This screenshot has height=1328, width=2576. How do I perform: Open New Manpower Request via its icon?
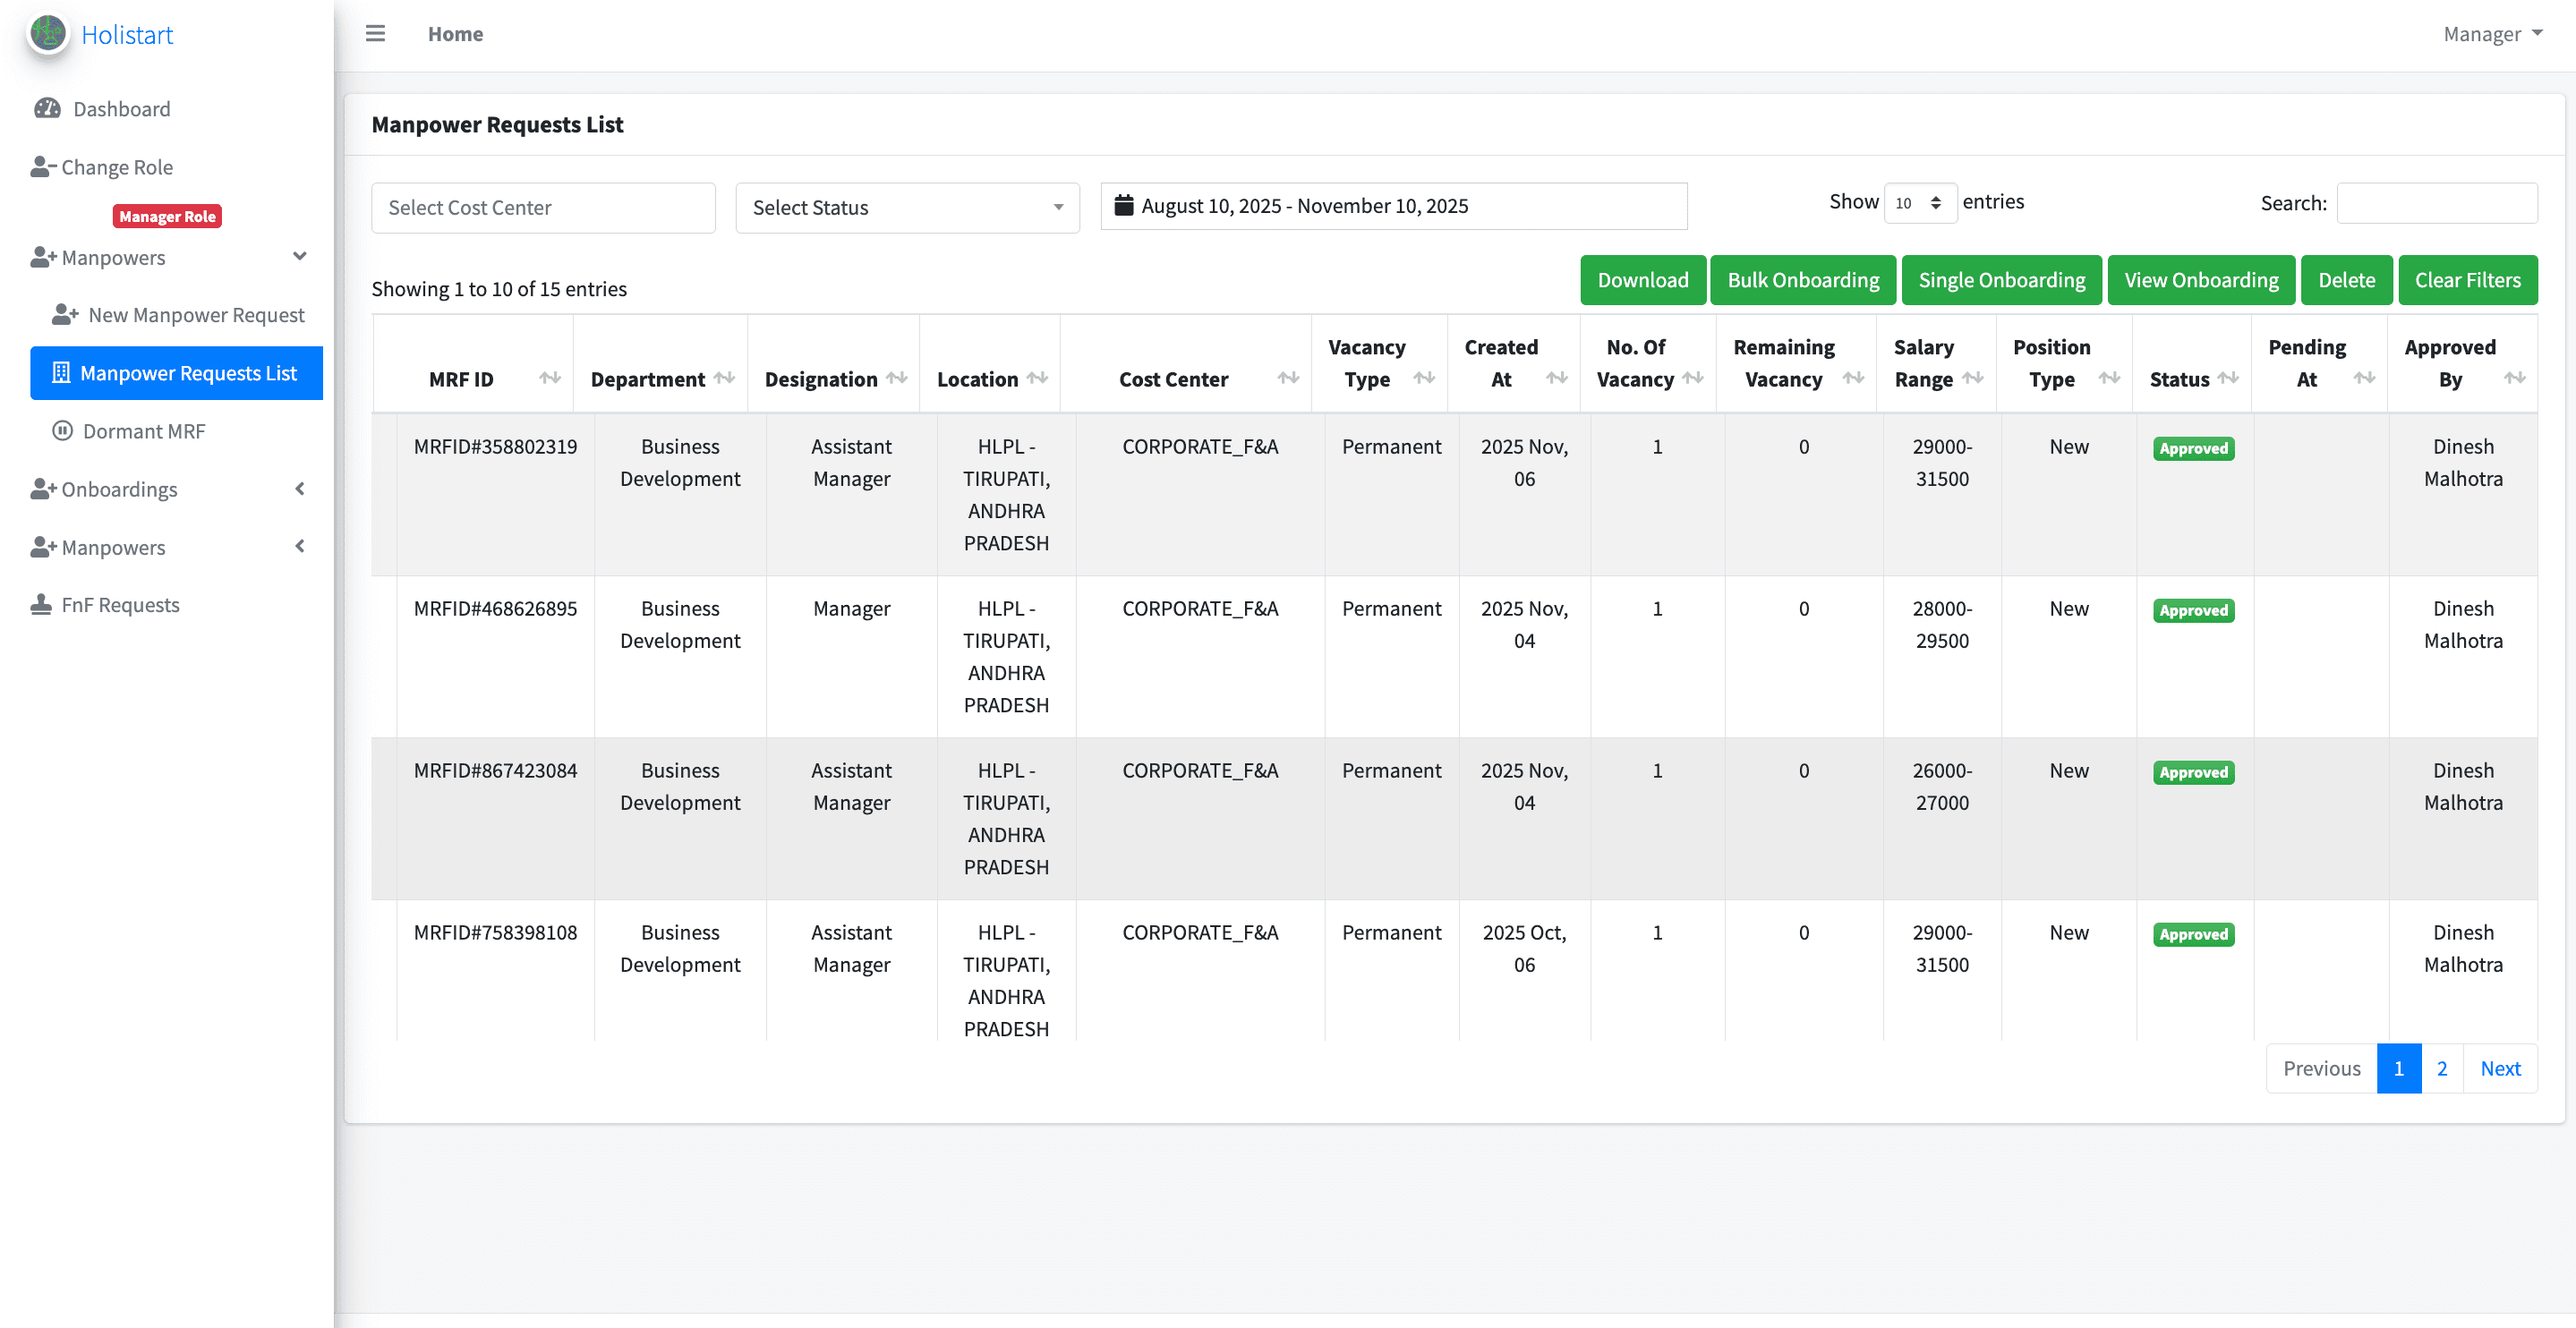point(64,314)
